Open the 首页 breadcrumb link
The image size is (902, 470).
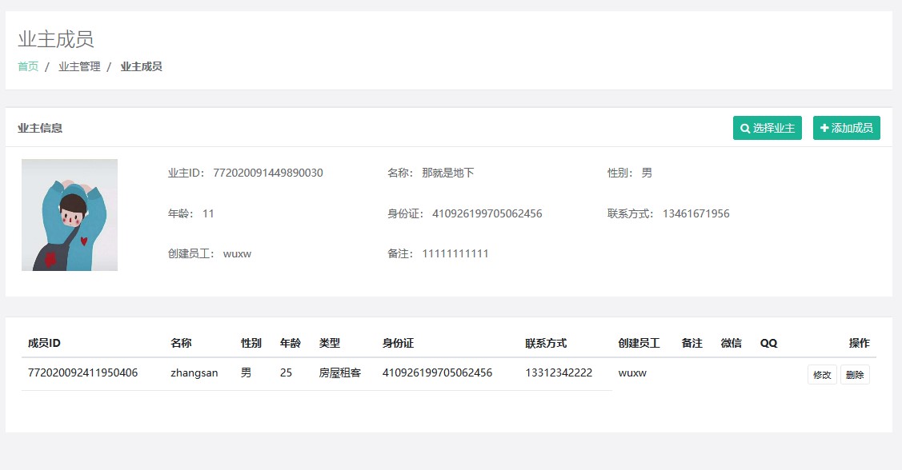(28, 66)
